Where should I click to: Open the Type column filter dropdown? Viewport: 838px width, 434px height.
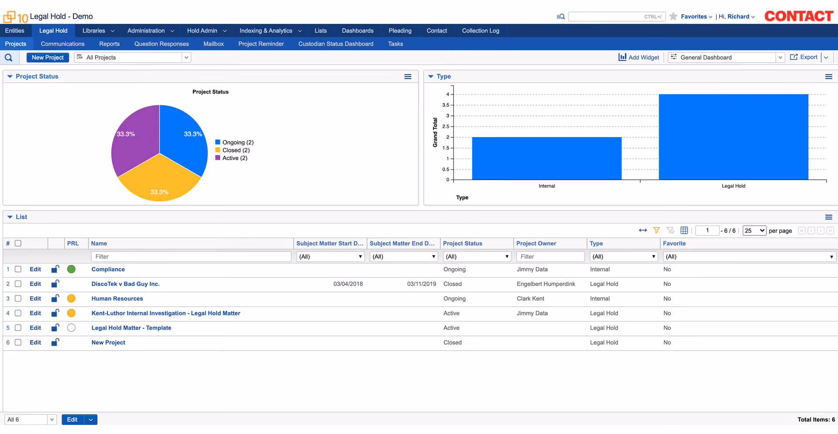624,257
